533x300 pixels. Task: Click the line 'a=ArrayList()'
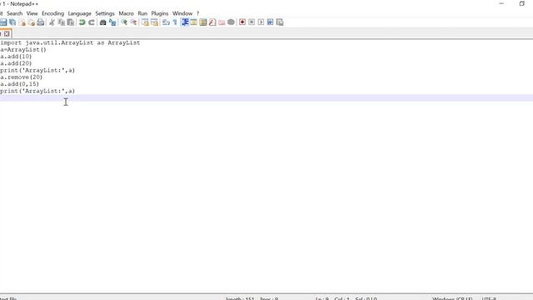click(23, 50)
